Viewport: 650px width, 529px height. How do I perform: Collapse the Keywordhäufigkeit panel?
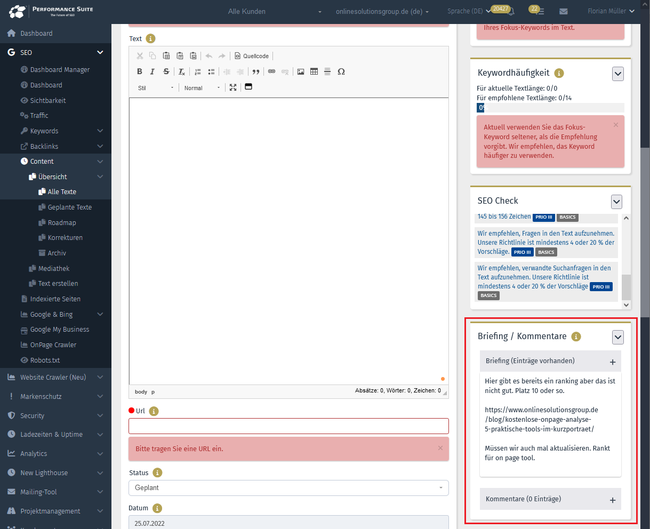(x=617, y=74)
